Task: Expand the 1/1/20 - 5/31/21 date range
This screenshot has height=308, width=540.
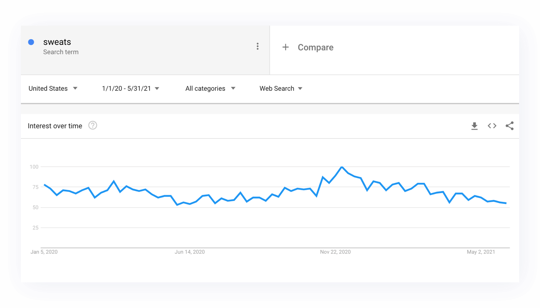Action: 130,88
